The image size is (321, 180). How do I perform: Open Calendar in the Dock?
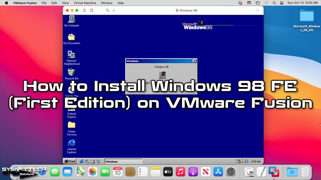click(118, 172)
